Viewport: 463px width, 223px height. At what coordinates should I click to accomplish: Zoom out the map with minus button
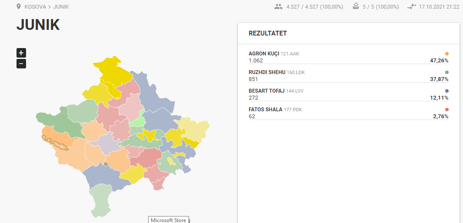coord(21,64)
